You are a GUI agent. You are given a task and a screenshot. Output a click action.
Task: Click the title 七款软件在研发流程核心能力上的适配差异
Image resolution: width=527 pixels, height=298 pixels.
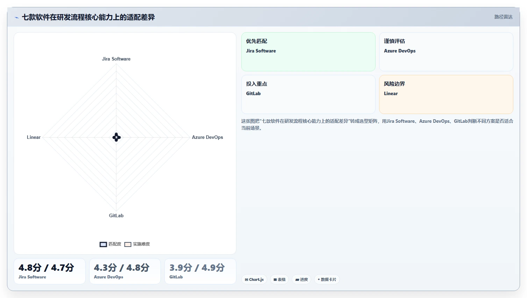88,17
